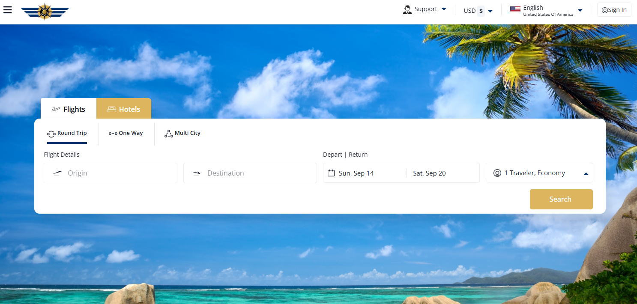Image resolution: width=637 pixels, height=304 pixels.
Task: Click the Sat, Sep 20 return date
Action: [x=429, y=173]
